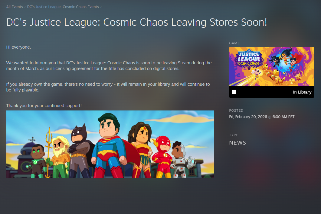The image size is (321, 214).
Task: Click the GAME section heading
Action: click(x=234, y=43)
